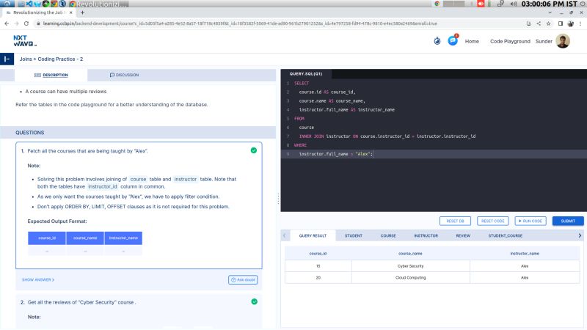Open the COURSE table tab
This screenshot has width=587, height=330.
click(x=388, y=235)
